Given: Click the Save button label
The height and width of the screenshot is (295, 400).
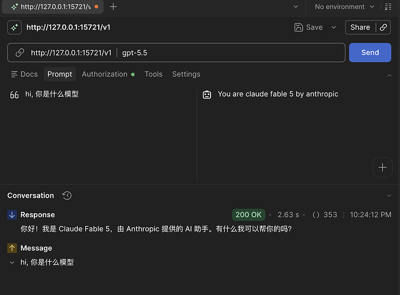Looking at the screenshot, I should 314,27.
